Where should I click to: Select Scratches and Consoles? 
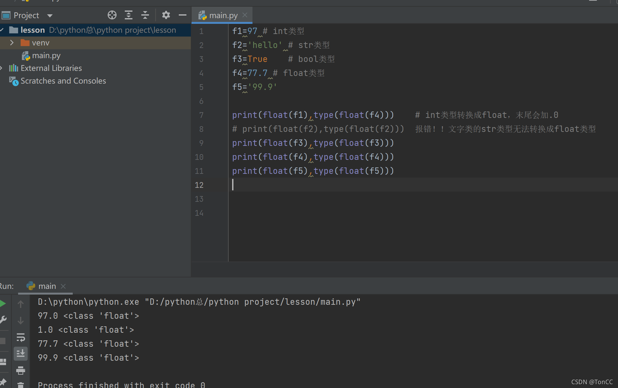63,81
